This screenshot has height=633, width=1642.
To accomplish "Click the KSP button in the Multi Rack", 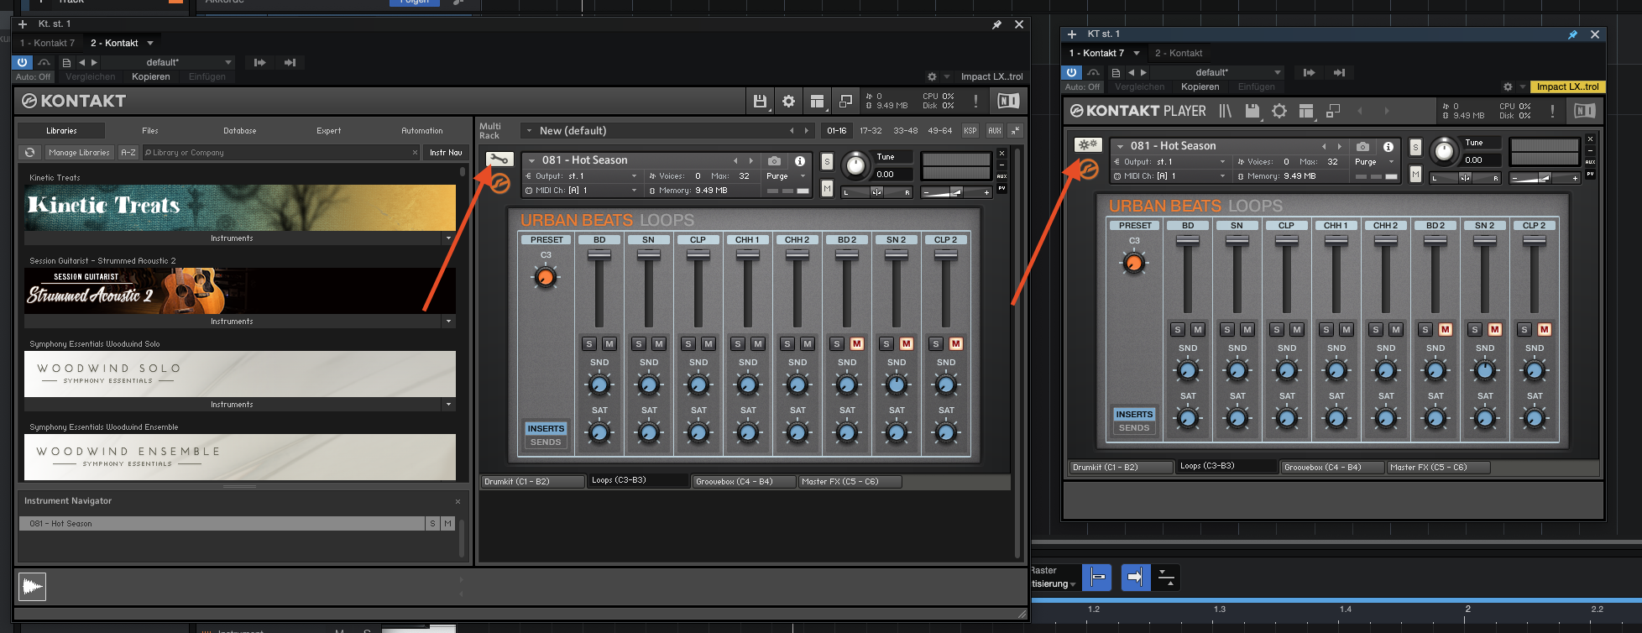I will click(x=970, y=131).
